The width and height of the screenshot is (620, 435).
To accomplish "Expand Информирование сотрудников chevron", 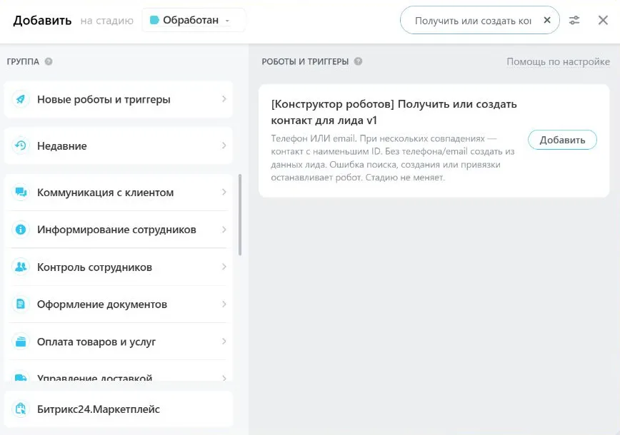I will (x=224, y=230).
